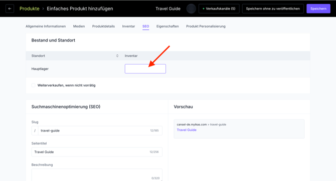Select the Inventar tab

click(x=128, y=26)
